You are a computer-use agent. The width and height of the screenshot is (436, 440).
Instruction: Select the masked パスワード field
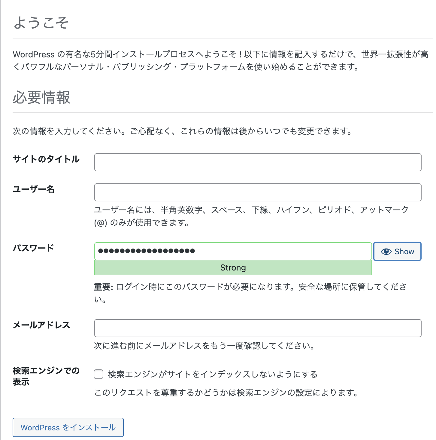(x=233, y=251)
